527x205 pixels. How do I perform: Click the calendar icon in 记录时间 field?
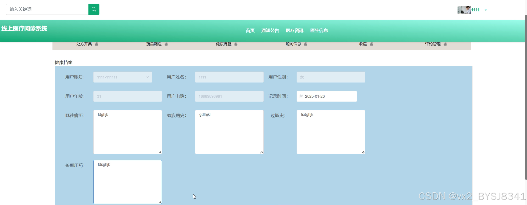[301, 96]
